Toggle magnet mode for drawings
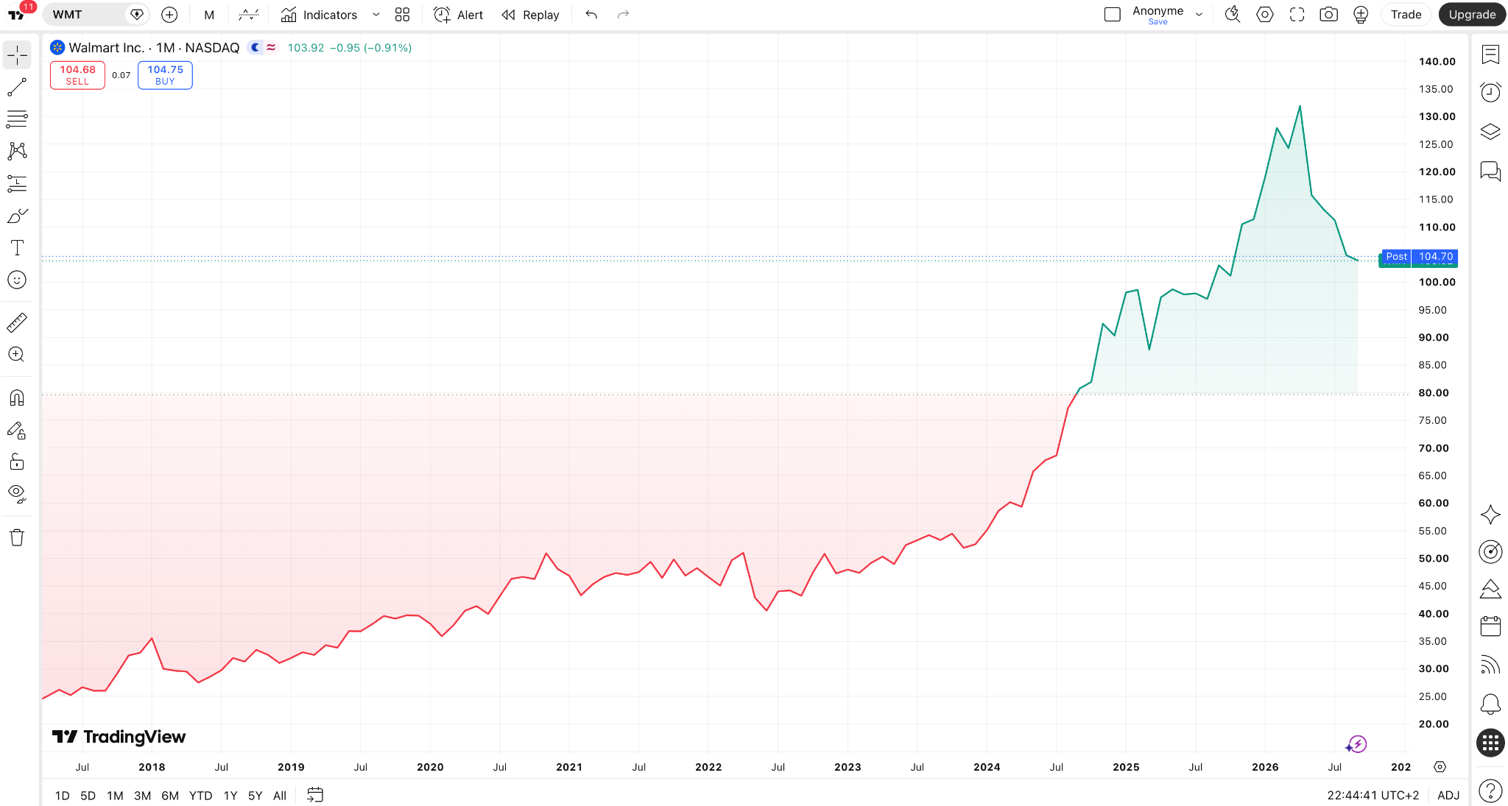Screen dimensions: 1508x806 click(x=17, y=398)
